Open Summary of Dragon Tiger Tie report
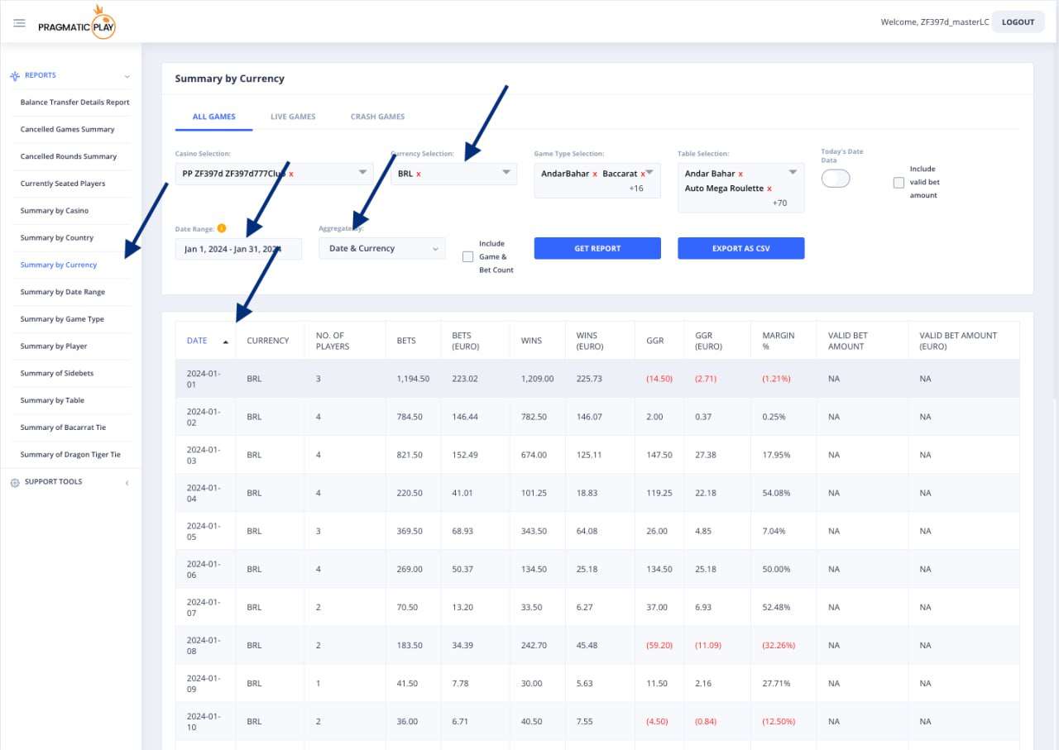 (70, 455)
